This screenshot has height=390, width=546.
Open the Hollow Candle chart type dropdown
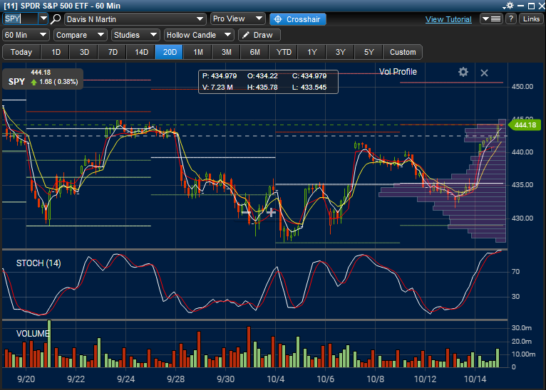[199, 35]
